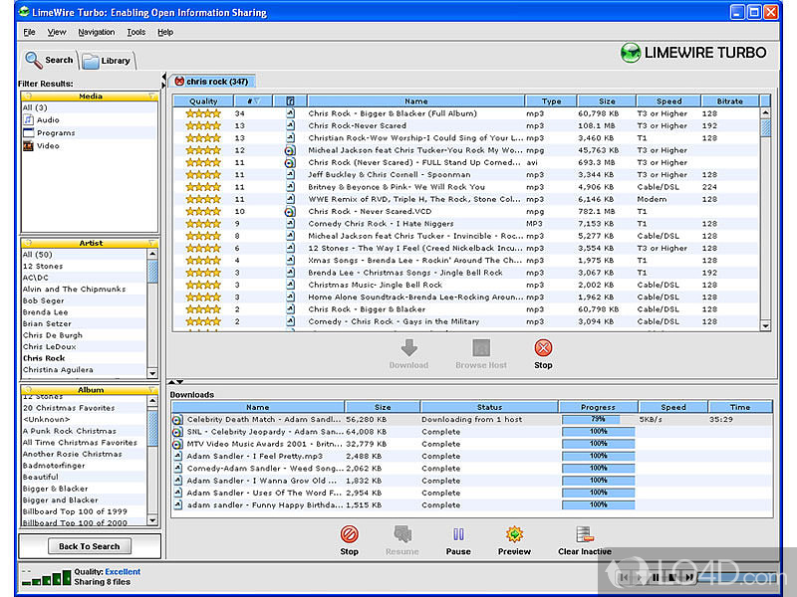Select the Audio media filter icon
The height and width of the screenshot is (597, 797).
(28, 119)
